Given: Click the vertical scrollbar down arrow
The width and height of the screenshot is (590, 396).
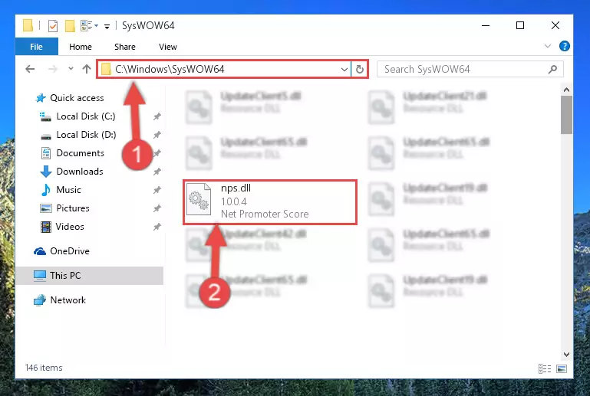Looking at the screenshot, I should (566, 355).
